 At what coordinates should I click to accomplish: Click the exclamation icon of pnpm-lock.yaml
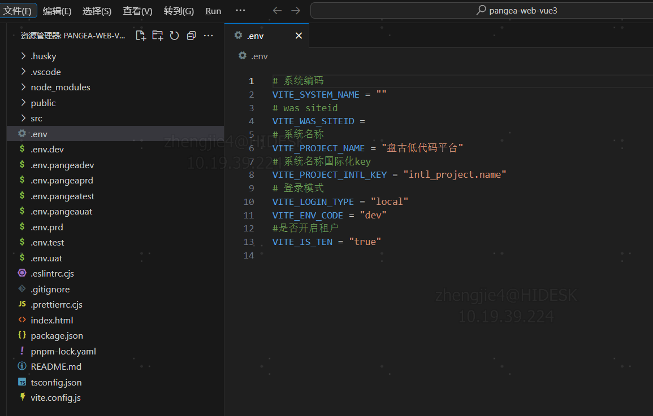pyautogui.click(x=22, y=351)
